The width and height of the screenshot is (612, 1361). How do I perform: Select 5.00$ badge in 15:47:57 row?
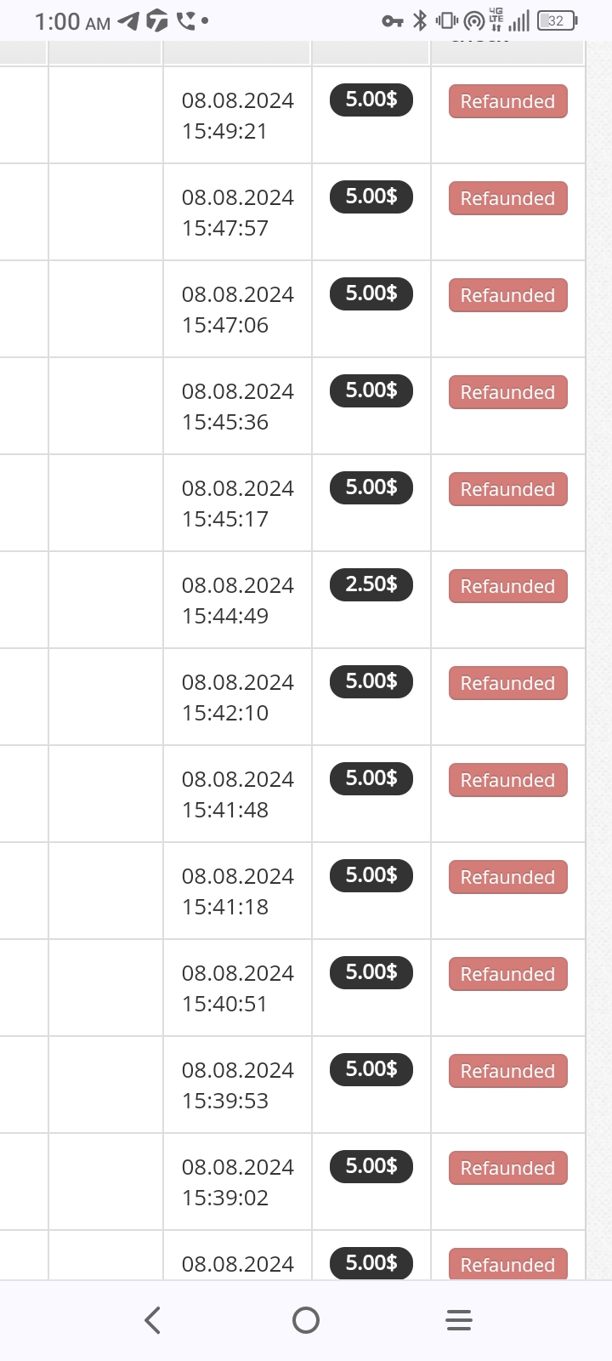click(x=371, y=196)
